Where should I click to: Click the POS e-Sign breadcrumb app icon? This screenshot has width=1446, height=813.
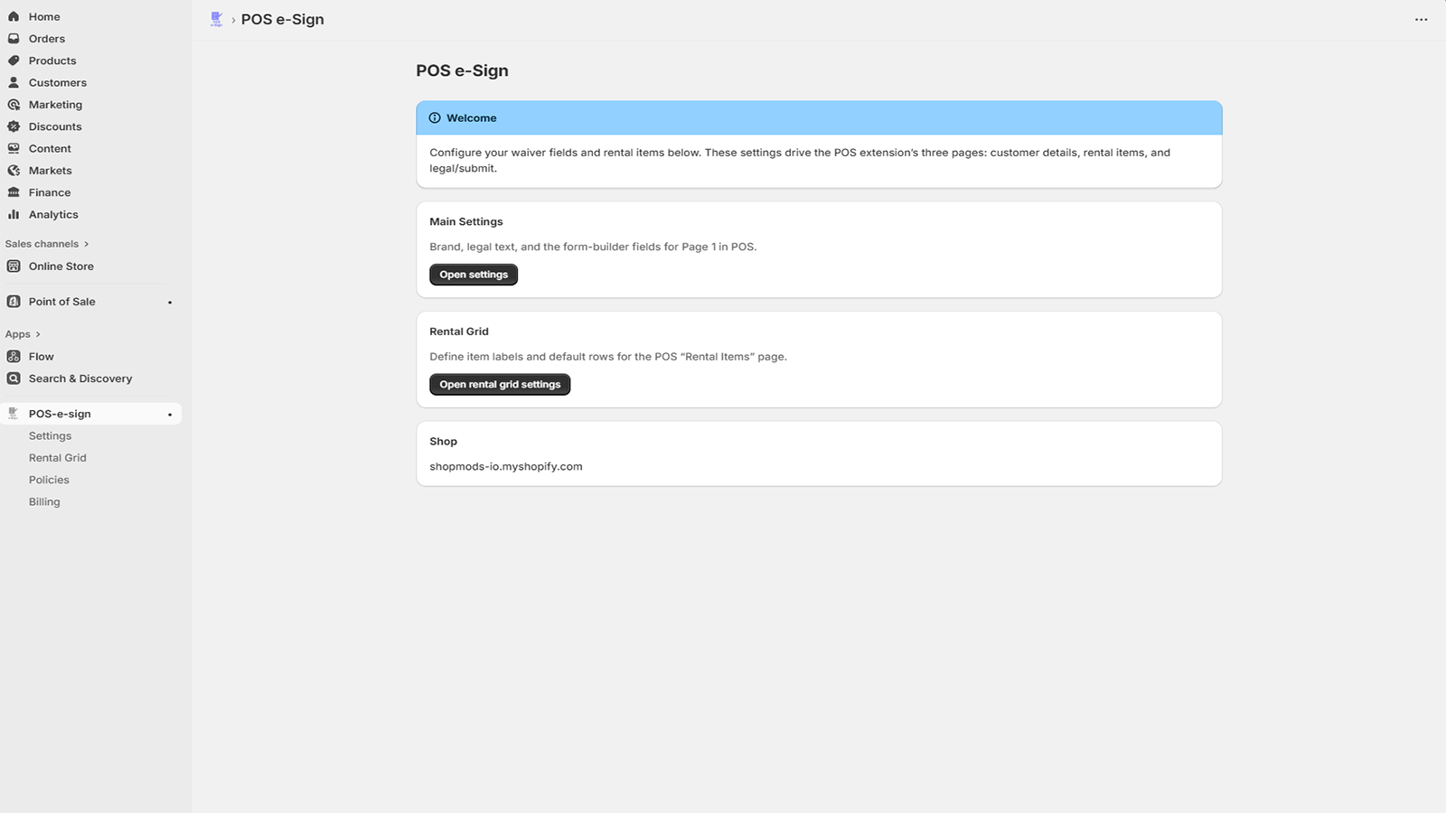pyautogui.click(x=217, y=19)
